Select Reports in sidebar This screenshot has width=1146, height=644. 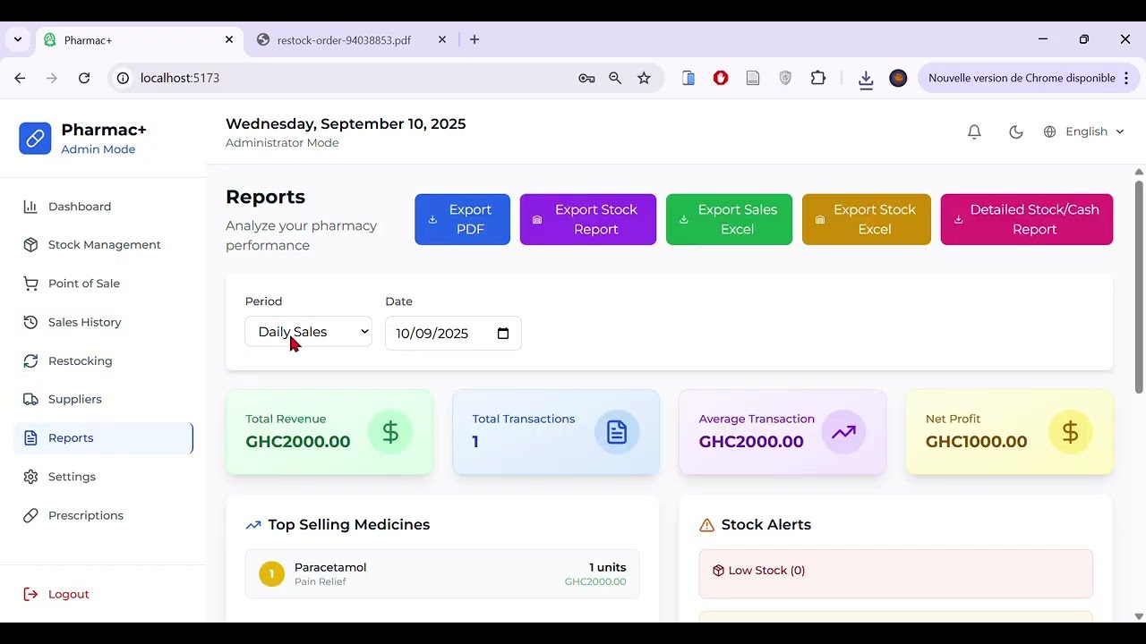pos(103,437)
